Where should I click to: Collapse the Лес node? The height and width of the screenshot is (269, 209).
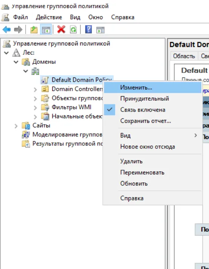tap(6, 53)
